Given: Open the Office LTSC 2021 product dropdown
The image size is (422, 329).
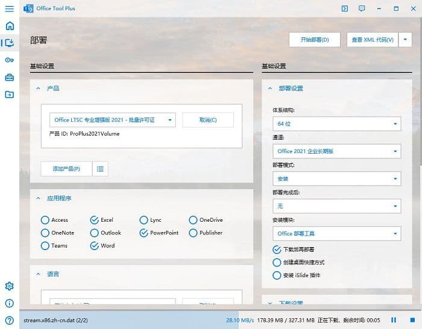Looking at the screenshot, I should [113, 120].
